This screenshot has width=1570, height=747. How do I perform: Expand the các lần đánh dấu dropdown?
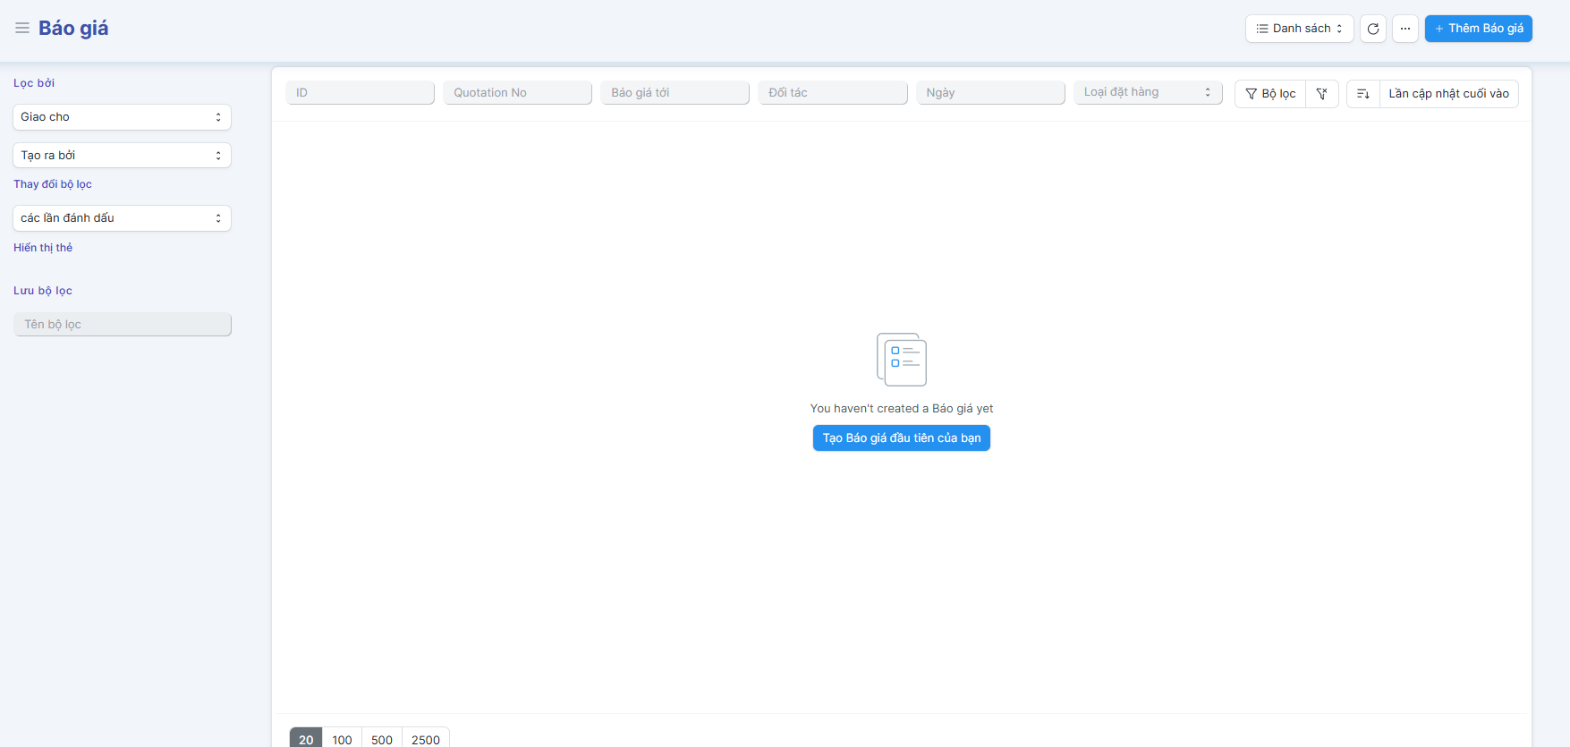[x=122, y=218]
